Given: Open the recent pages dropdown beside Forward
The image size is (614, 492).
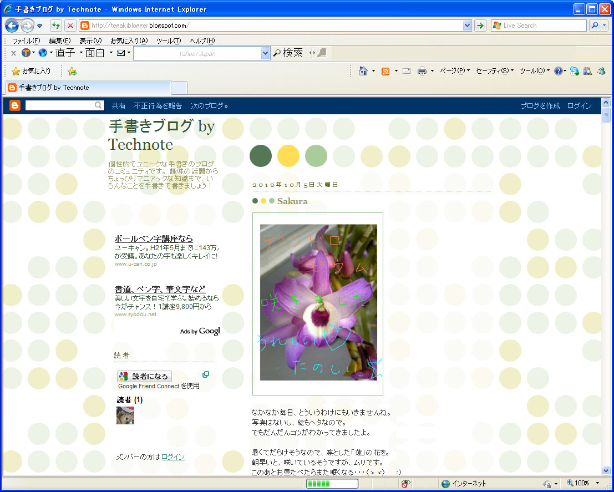Looking at the screenshot, I should pyautogui.click(x=39, y=26).
